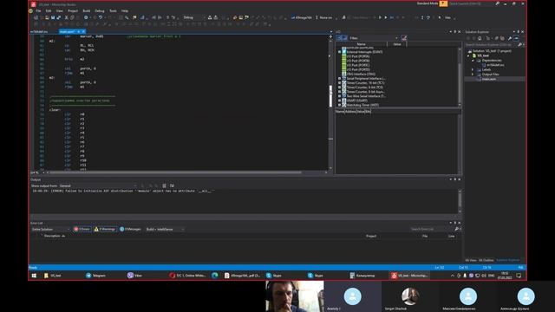Image resolution: width=555 pixels, height=312 pixels.
Task: Select m16Adef.inc under Dependencies
Action: 495,65
